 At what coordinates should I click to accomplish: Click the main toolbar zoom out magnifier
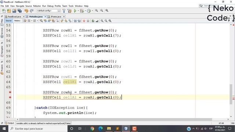(102, 11)
